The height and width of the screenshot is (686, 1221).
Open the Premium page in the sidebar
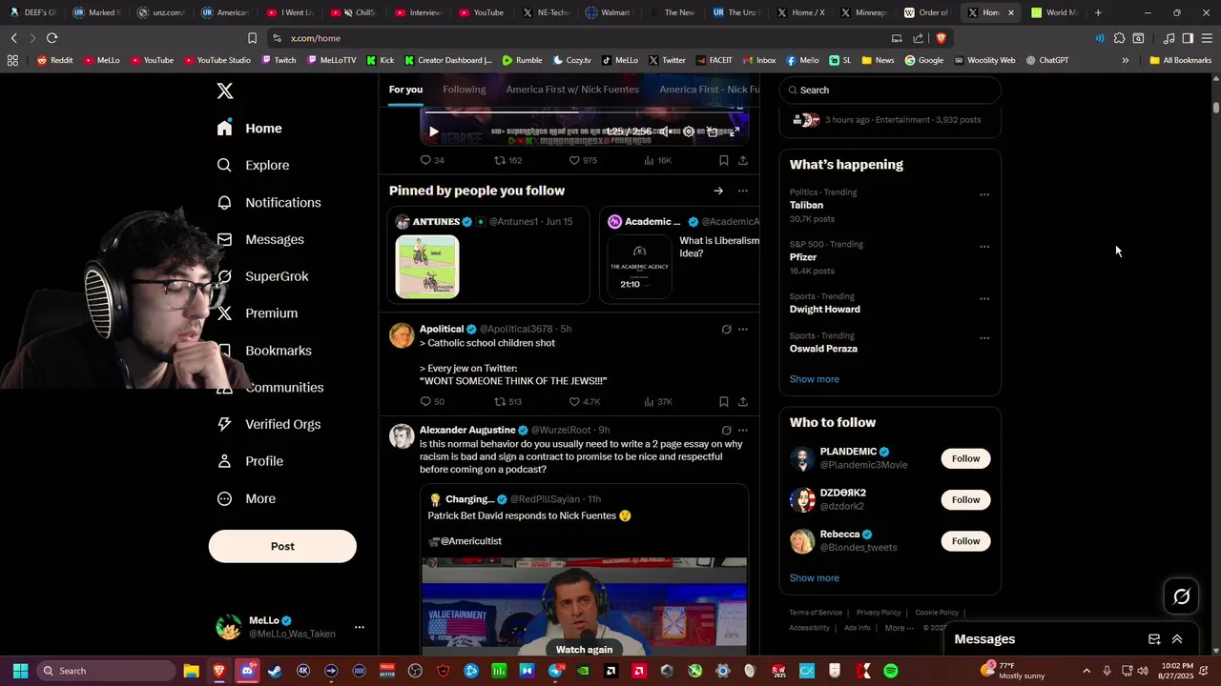(257, 313)
